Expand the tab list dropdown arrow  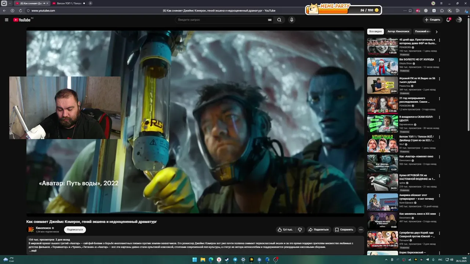pyautogui.click(x=10, y=3)
